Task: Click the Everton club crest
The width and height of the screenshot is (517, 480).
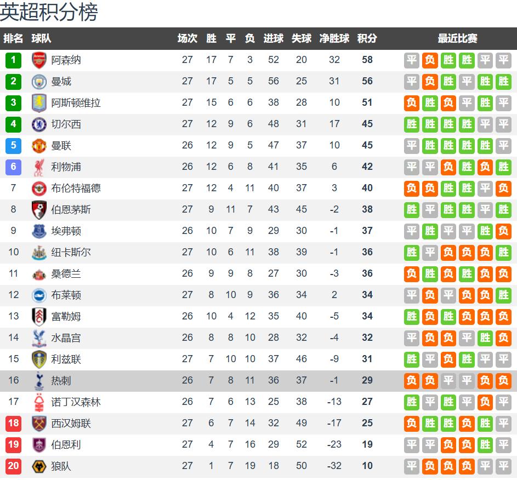Action: coord(39,231)
